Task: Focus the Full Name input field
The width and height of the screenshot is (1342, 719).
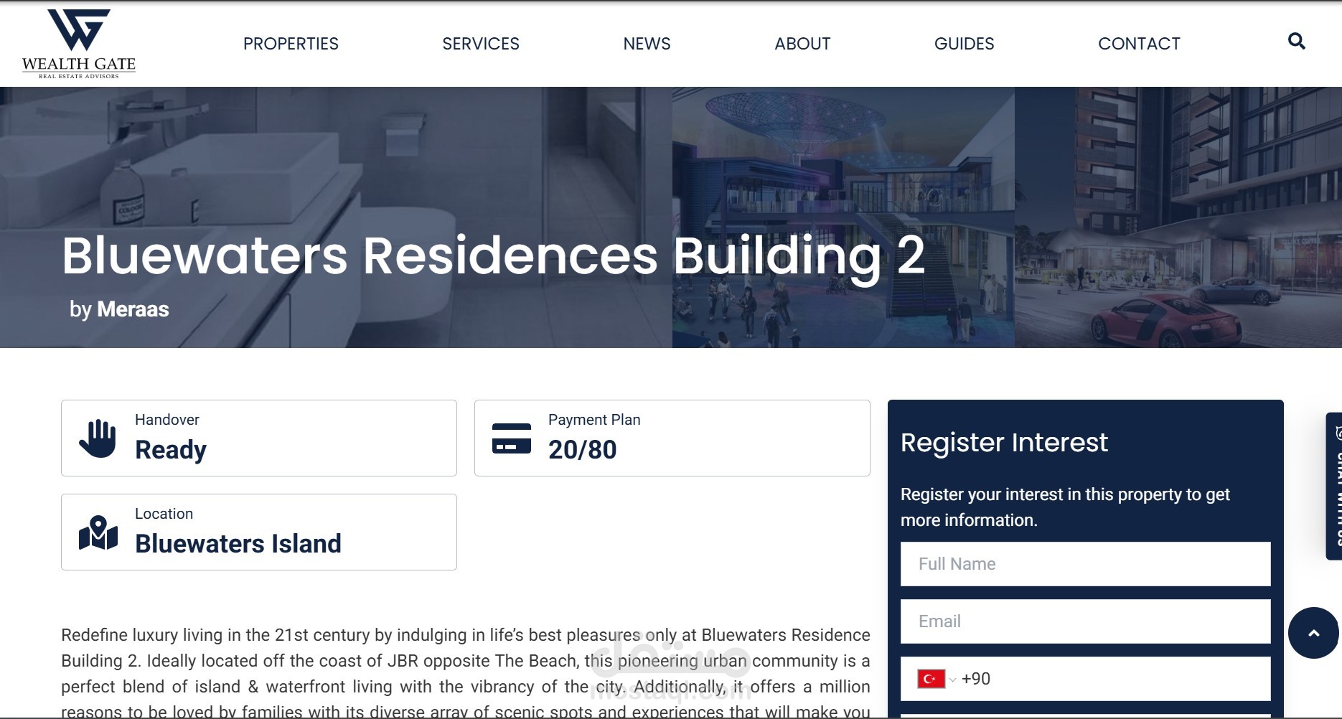Action: pyautogui.click(x=1085, y=564)
